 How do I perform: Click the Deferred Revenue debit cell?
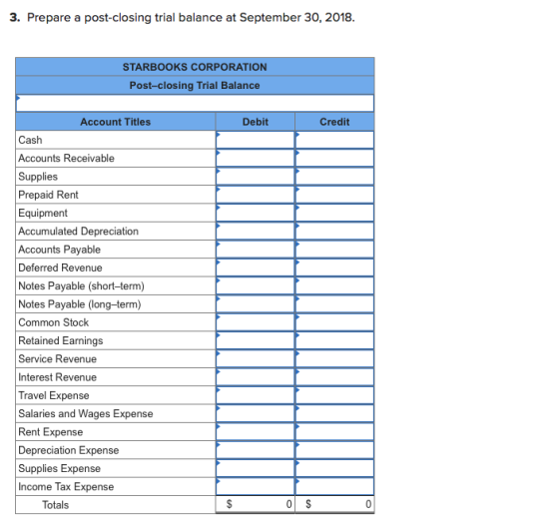coord(255,267)
